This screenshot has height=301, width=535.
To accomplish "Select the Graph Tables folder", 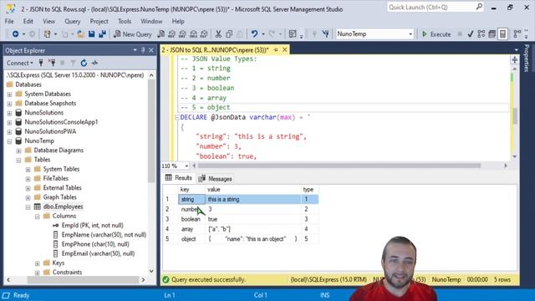I will pos(59,197).
